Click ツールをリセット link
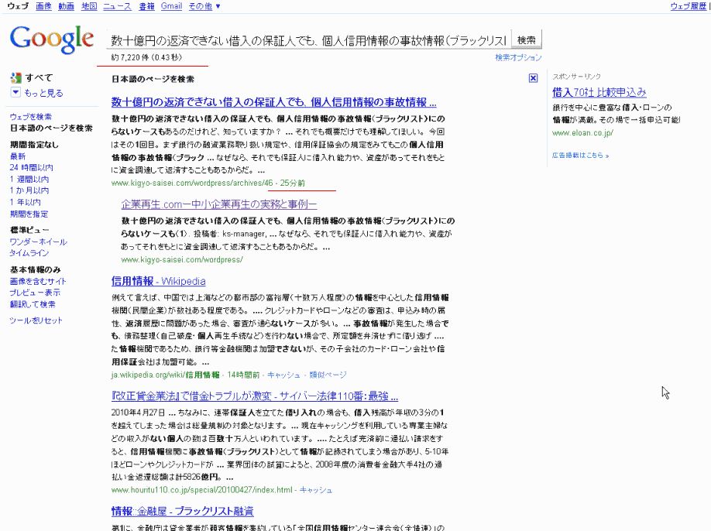 [36, 320]
